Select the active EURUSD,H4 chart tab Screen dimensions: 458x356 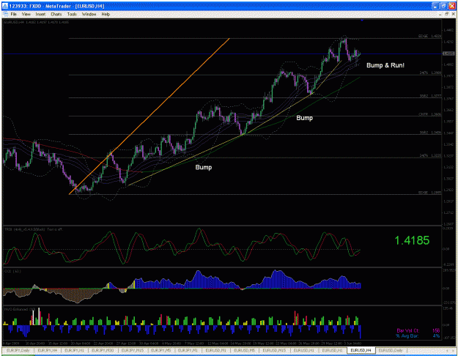(x=361, y=350)
